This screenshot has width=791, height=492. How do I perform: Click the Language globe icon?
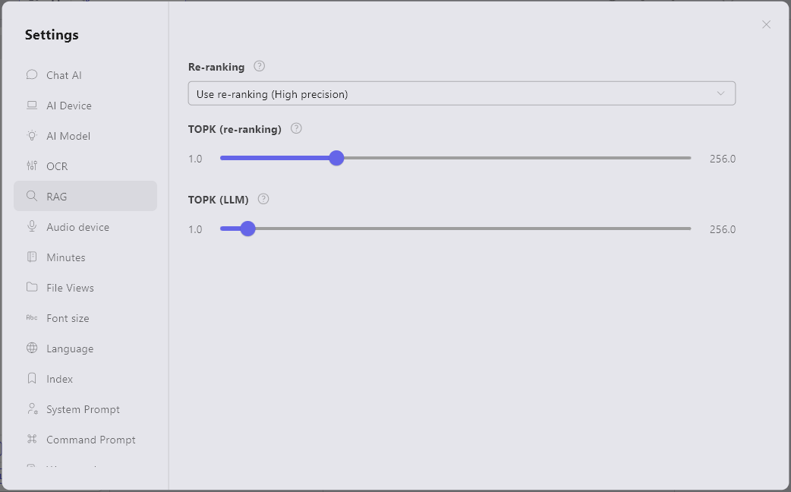coord(32,348)
